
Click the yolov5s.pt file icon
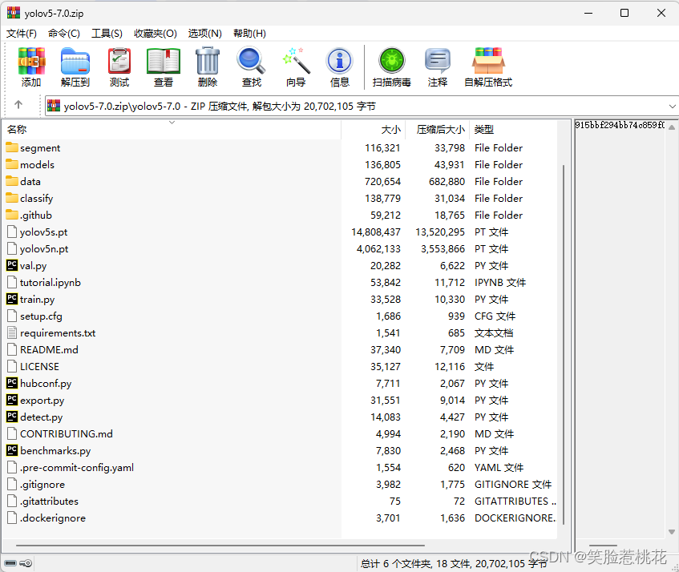click(x=12, y=232)
